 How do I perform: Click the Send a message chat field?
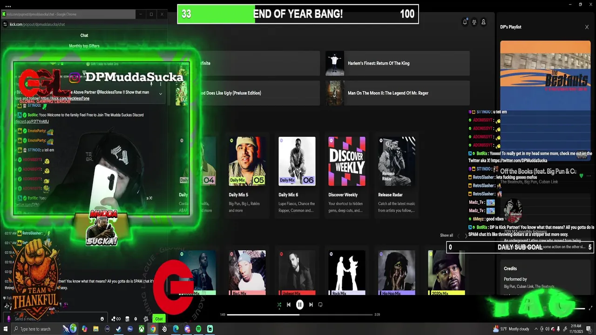point(56,319)
